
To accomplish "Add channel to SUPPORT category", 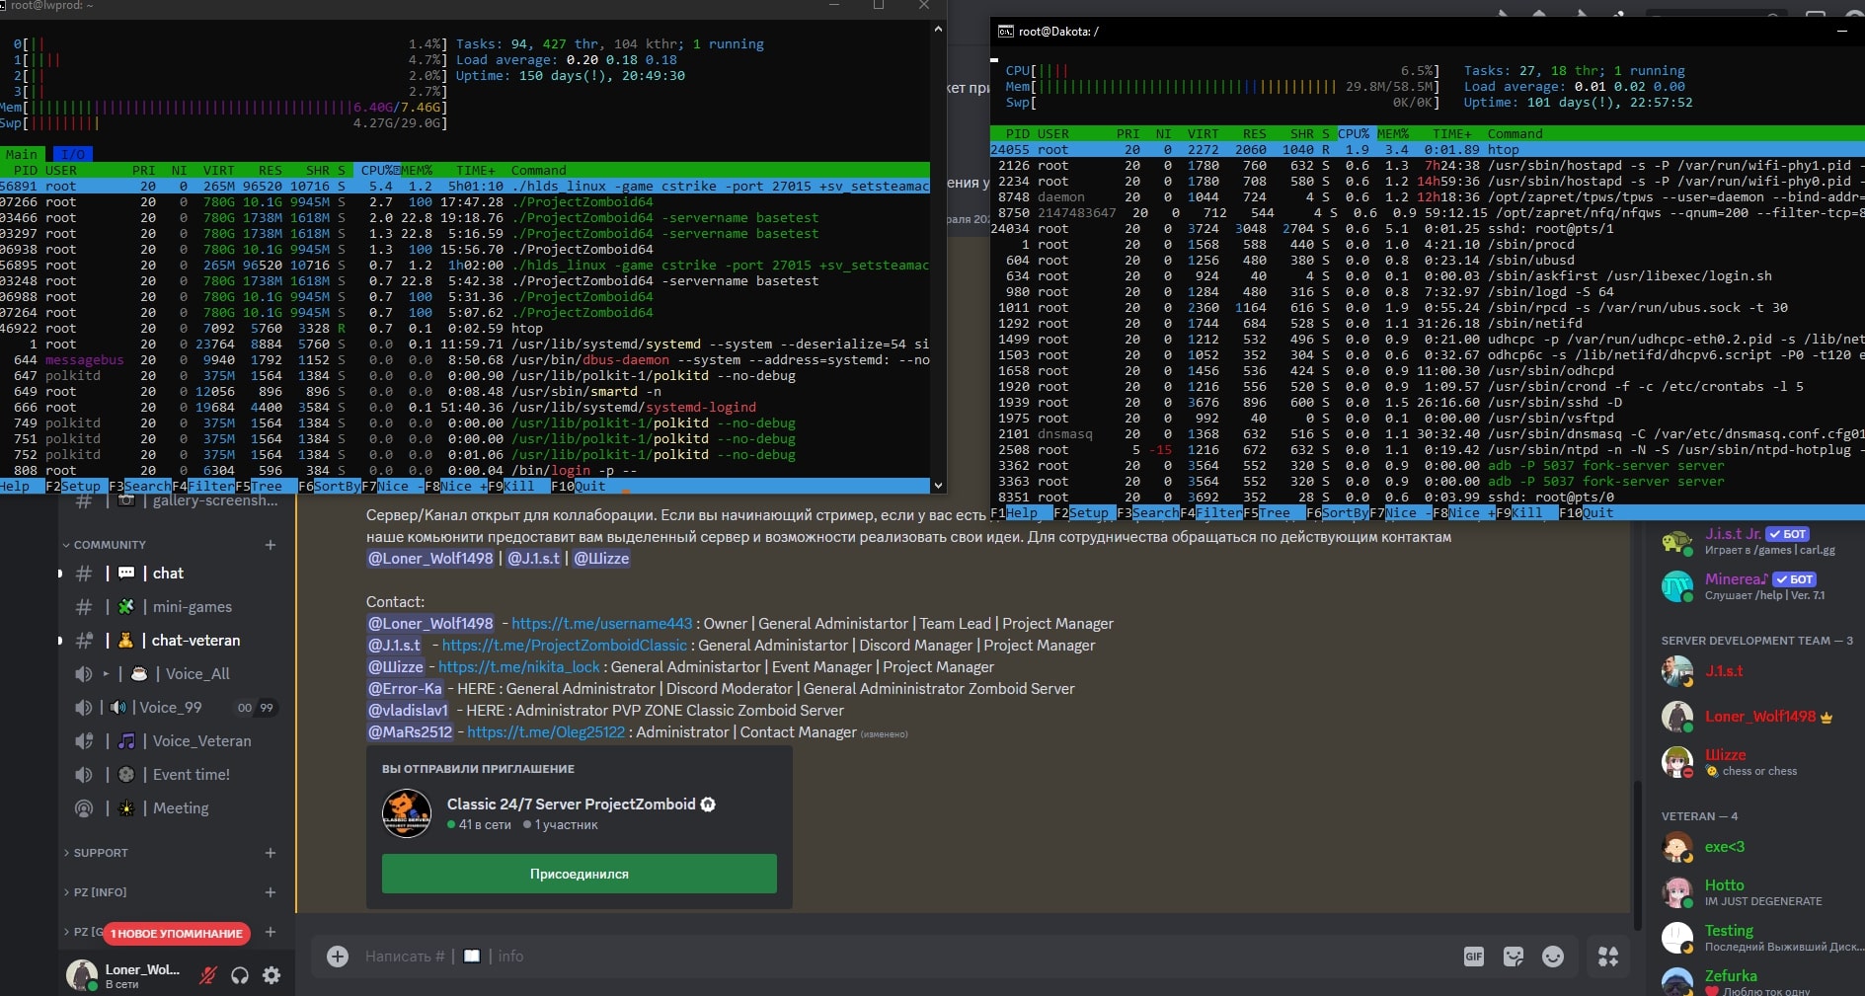I will click(271, 853).
